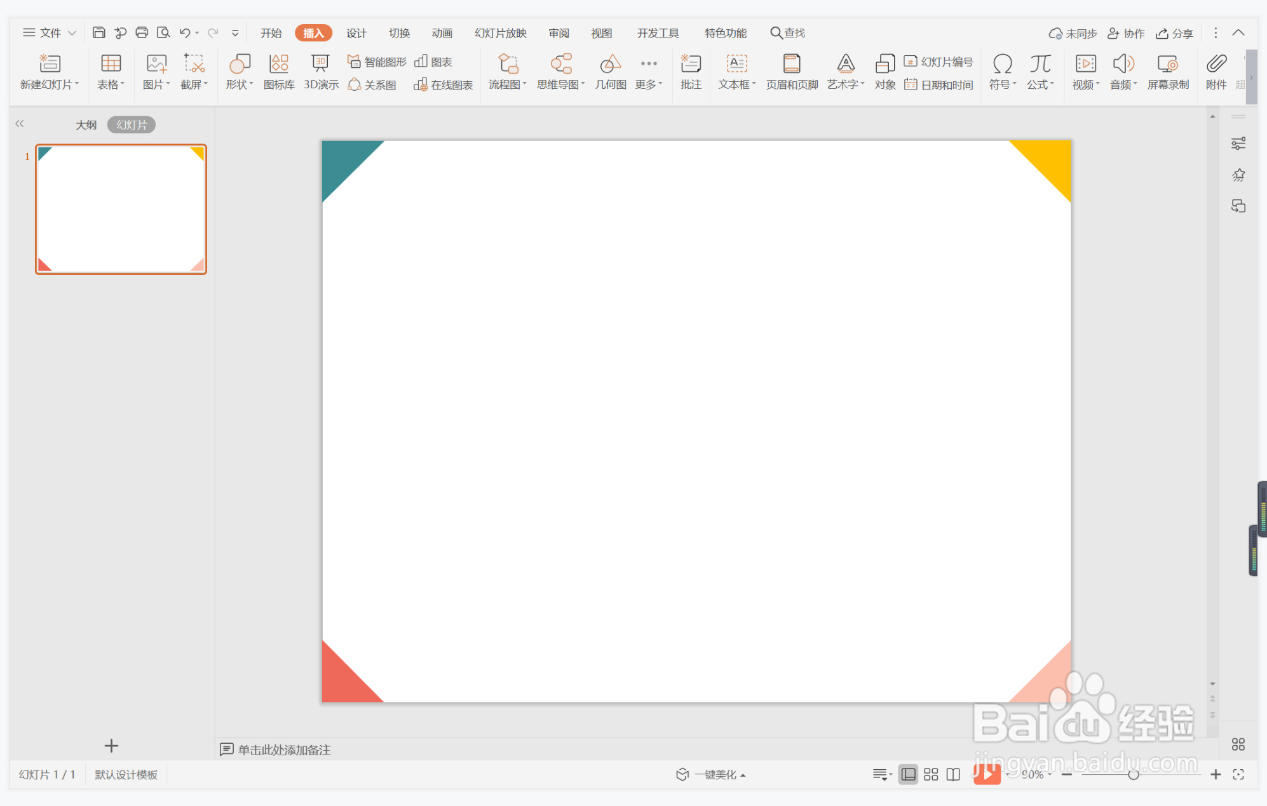
Task: Click the 未同步 sync button
Action: tap(1073, 33)
